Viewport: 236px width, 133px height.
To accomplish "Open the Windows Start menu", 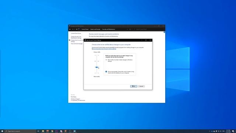I will pyautogui.click(x=2, y=131).
